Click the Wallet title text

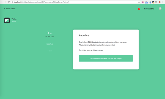click(x=14, y=19)
